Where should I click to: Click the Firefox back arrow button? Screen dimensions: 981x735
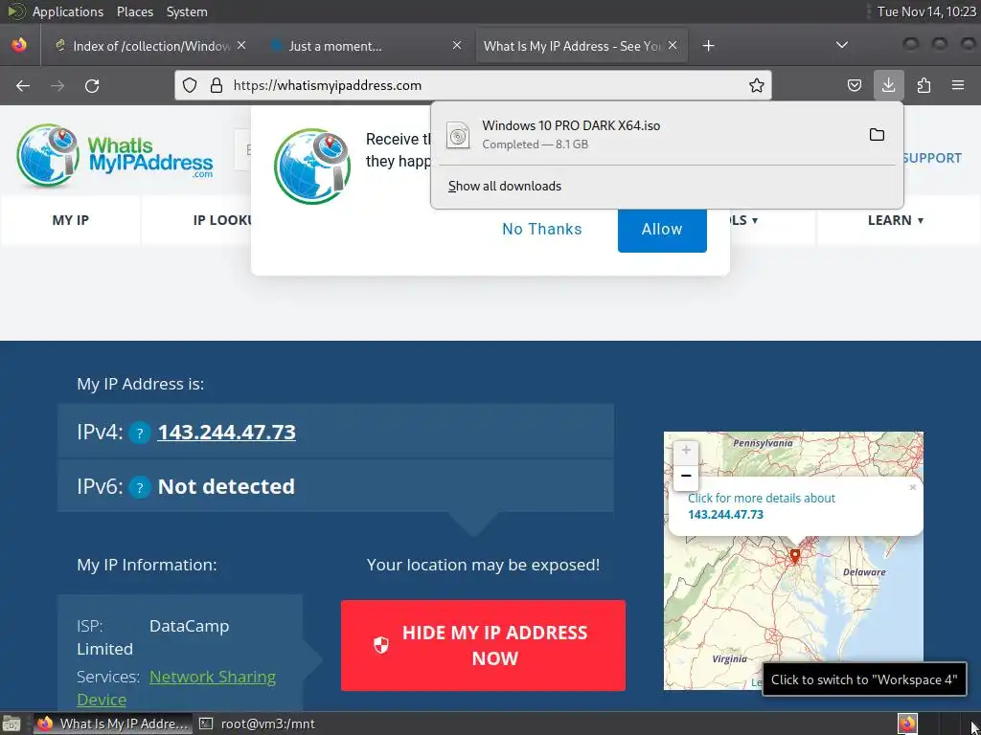click(23, 85)
